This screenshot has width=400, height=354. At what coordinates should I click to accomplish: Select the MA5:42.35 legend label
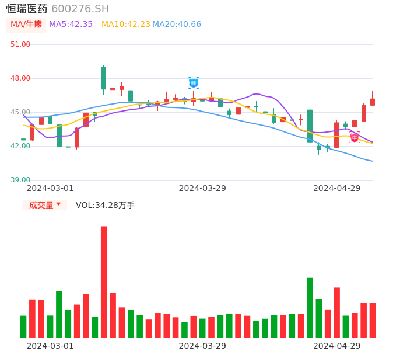pyautogui.click(x=71, y=25)
